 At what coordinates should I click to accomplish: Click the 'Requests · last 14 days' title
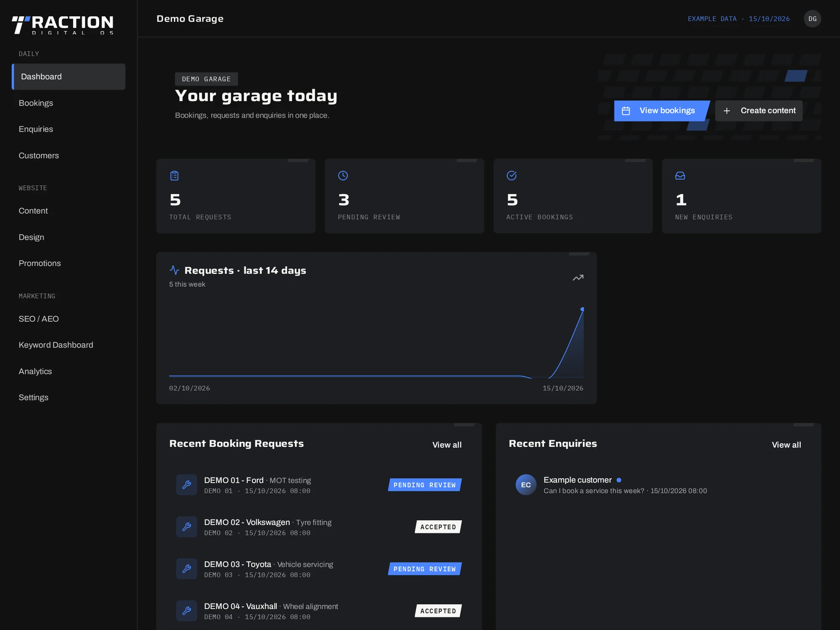pyautogui.click(x=245, y=270)
